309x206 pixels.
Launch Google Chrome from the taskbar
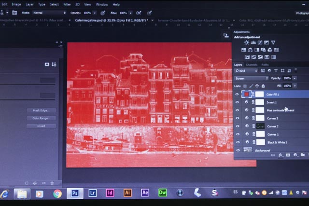pos(57,193)
